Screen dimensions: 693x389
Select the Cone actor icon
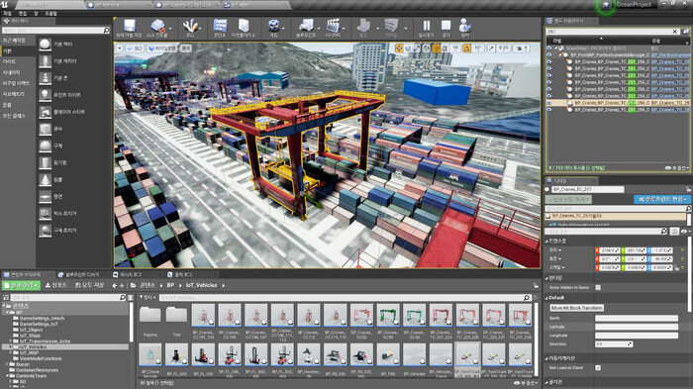(x=45, y=179)
